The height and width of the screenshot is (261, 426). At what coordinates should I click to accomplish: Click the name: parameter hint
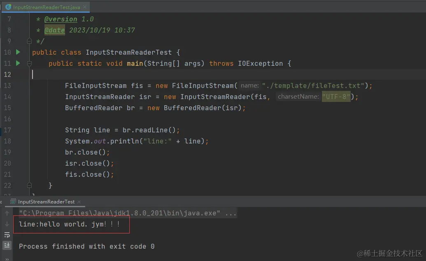pos(250,86)
